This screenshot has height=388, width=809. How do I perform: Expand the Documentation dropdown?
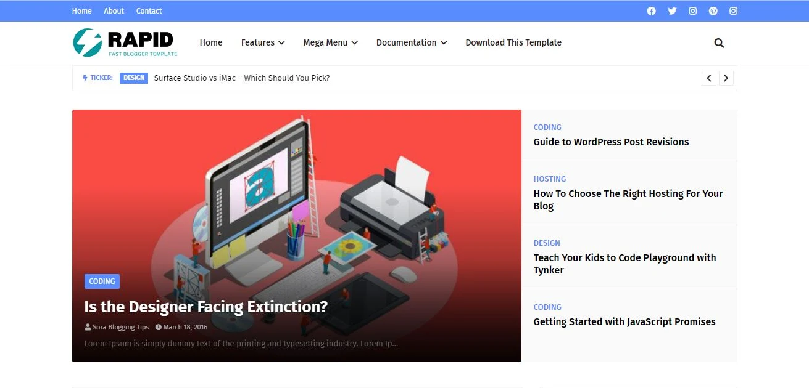(x=411, y=42)
